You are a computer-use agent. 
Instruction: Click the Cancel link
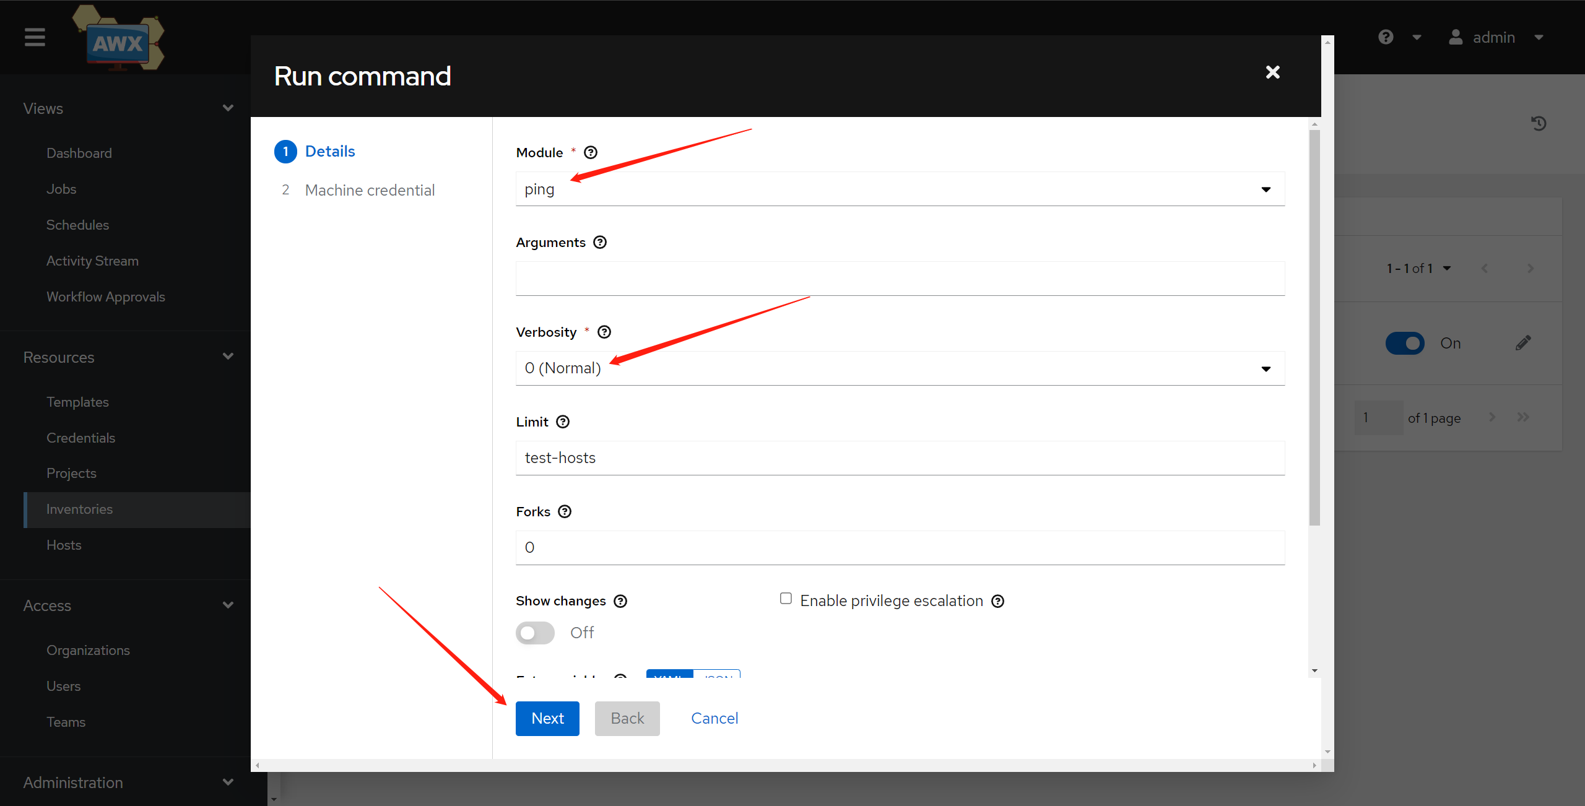coord(714,718)
